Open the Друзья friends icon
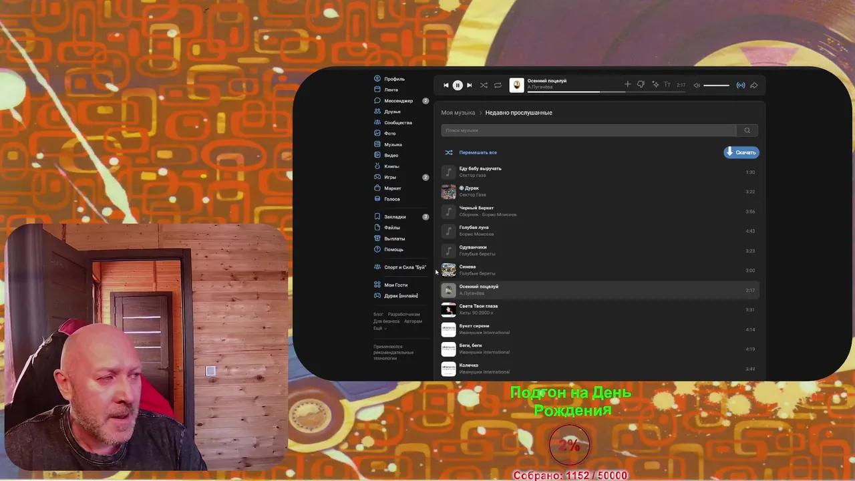The image size is (855, 481). point(377,112)
